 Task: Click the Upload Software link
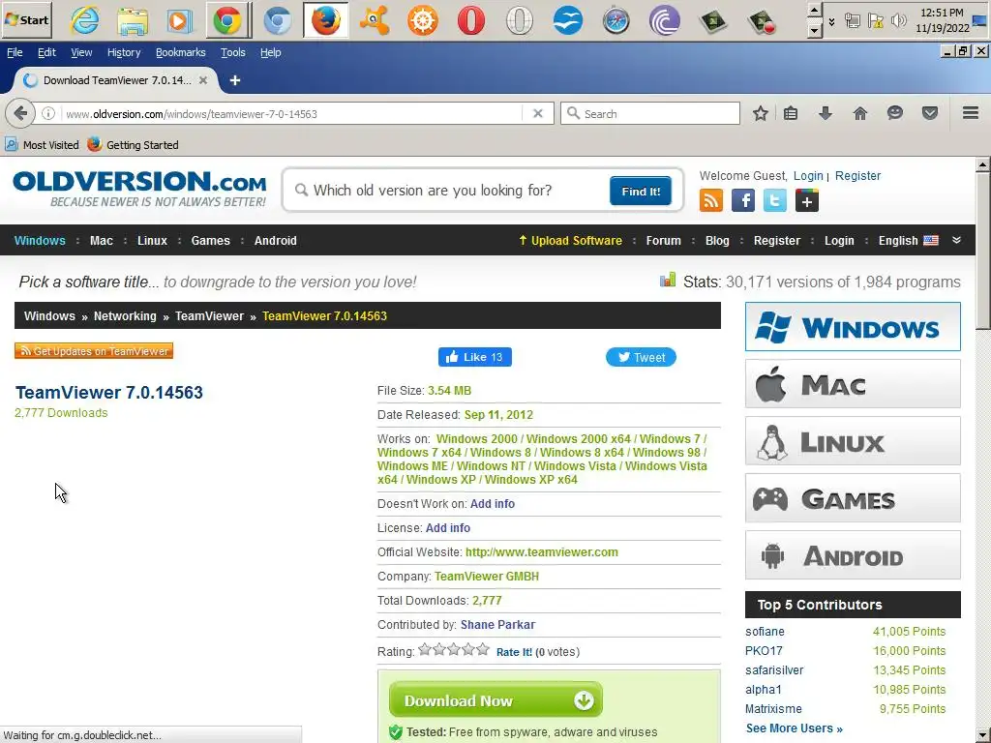[570, 241]
